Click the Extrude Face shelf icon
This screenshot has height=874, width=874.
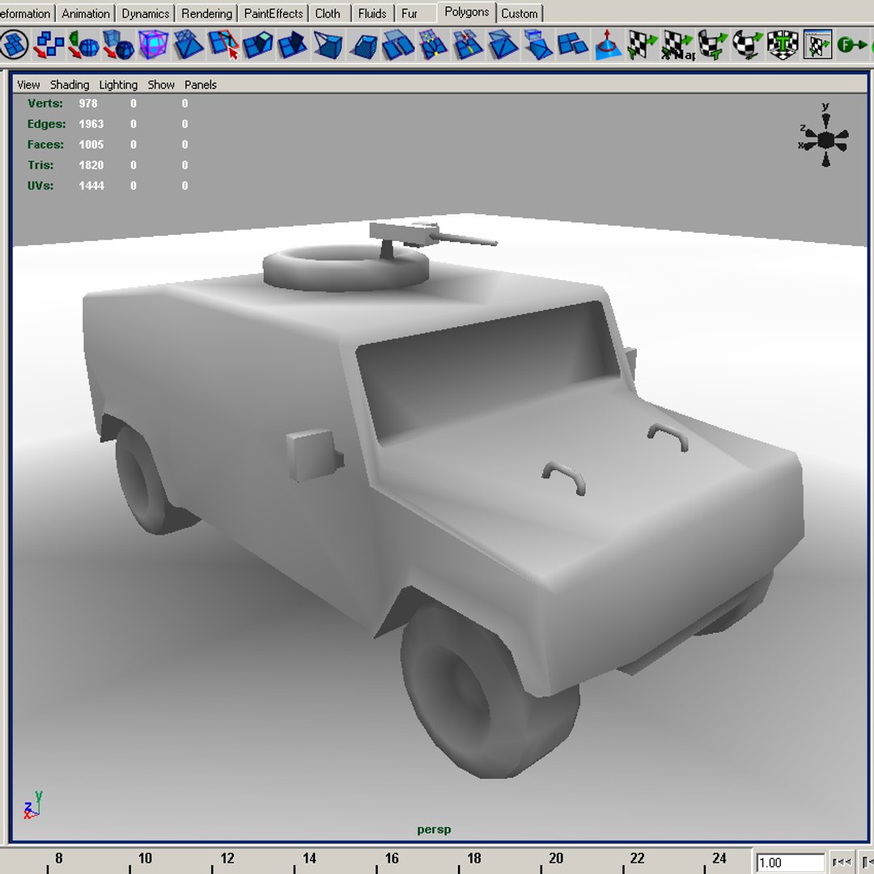coord(258,45)
